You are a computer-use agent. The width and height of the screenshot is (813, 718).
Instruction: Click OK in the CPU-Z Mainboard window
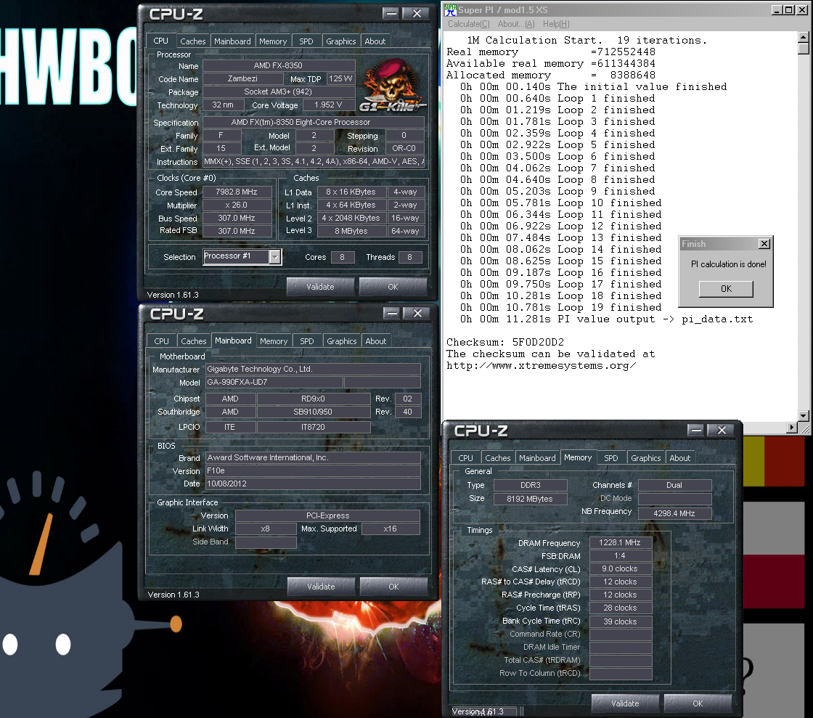point(393,587)
